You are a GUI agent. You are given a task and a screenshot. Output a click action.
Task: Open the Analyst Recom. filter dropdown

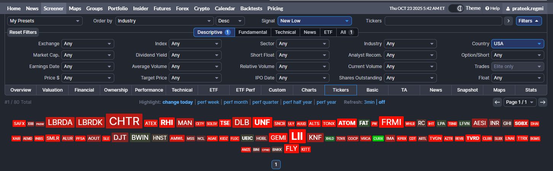410,55
